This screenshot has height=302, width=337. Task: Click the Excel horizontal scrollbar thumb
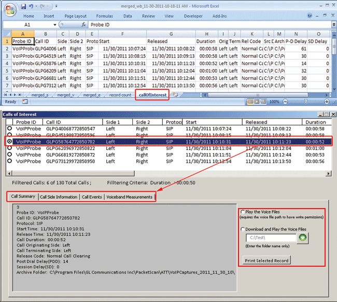258,95
